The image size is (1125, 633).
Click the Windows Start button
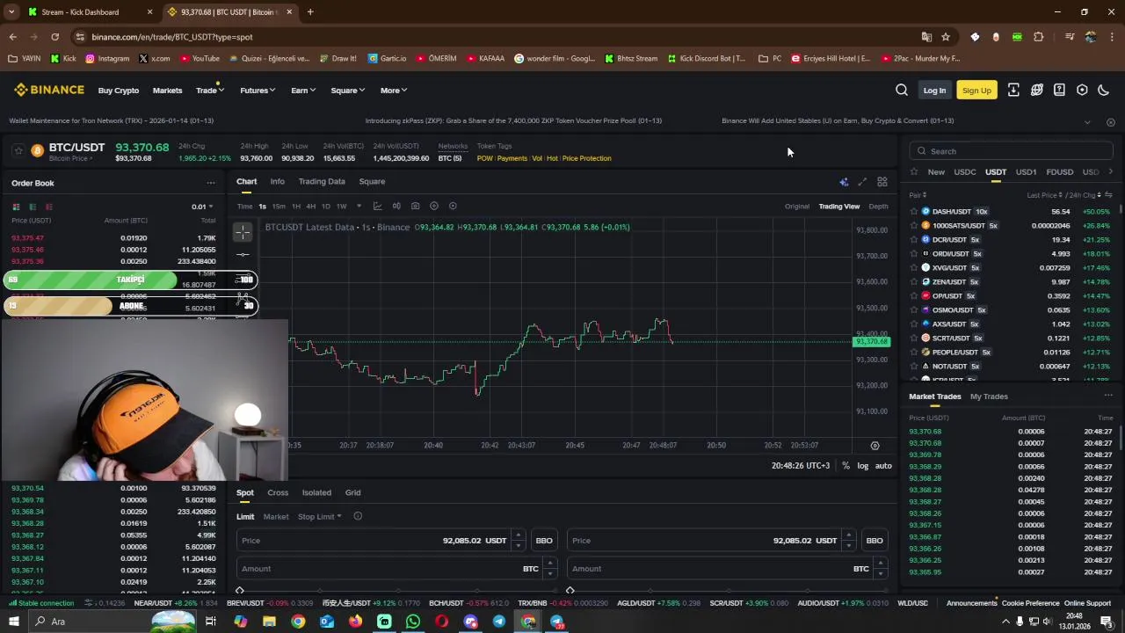pyautogui.click(x=13, y=622)
